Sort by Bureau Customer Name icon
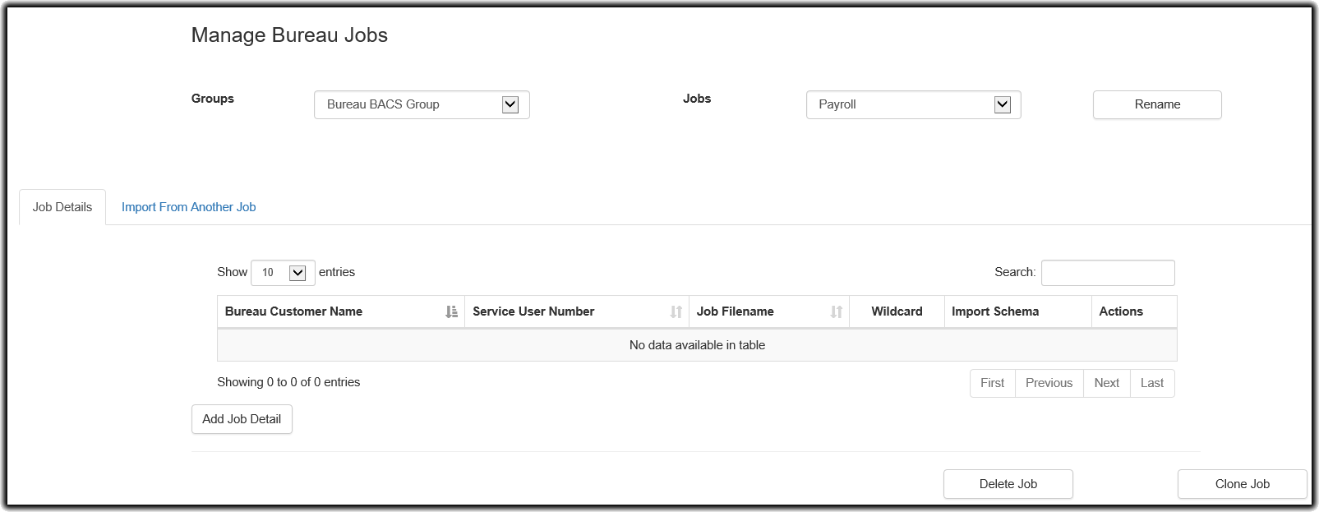Screen dimensions: 1319x512 pyautogui.click(x=451, y=311)
